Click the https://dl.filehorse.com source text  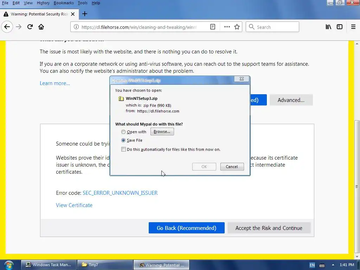pos(158,111)
